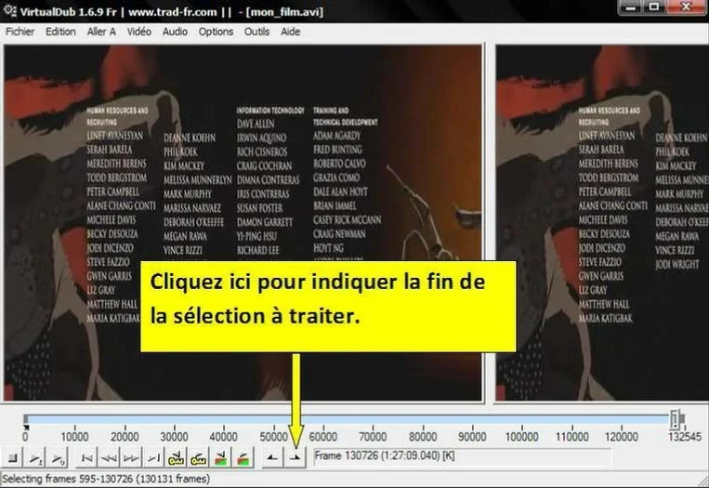Click the Frame 130726 position field

click(461, 457)
